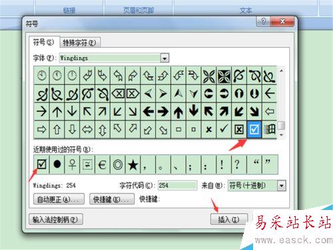Insert recent checked box symbol
333x250 pixels.
42,165
